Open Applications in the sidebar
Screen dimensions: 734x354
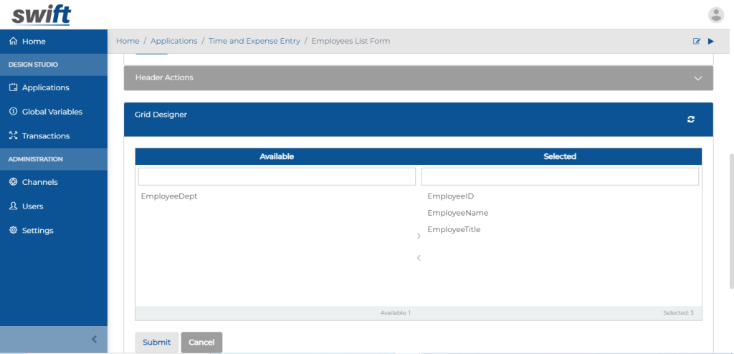(x=45, y=87)
